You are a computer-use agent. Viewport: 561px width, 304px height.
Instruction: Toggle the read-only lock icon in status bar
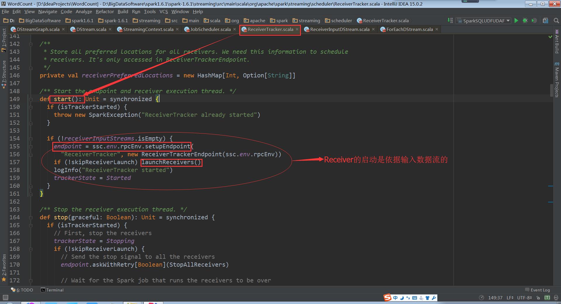tap(538, 298)
